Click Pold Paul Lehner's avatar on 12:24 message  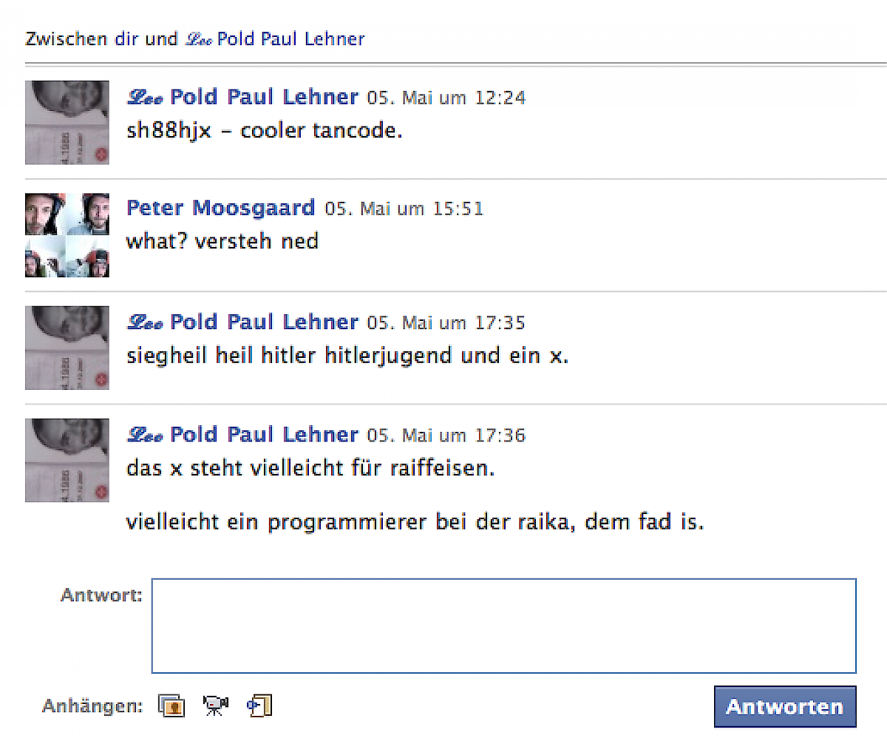click(67, 123)
